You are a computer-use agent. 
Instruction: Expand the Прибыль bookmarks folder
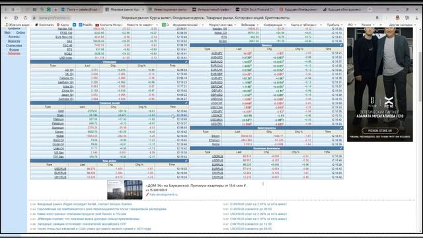pos(334,25)
